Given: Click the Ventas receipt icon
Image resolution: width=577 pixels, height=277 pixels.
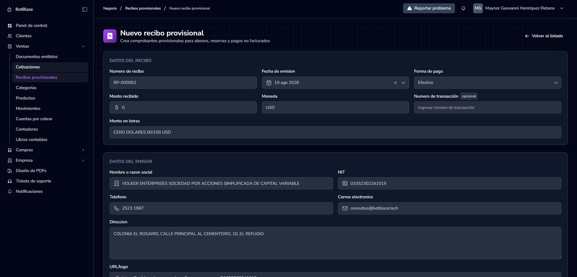Looking at the screenshot, I should [10, 46].
